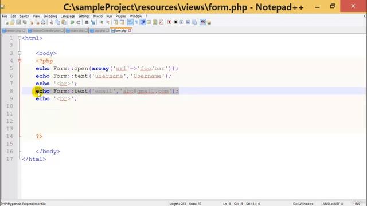Click the Copy toolbar icon
Viewport: 367px width, 206px height.
pyautogui.click(x=57, y=22)
